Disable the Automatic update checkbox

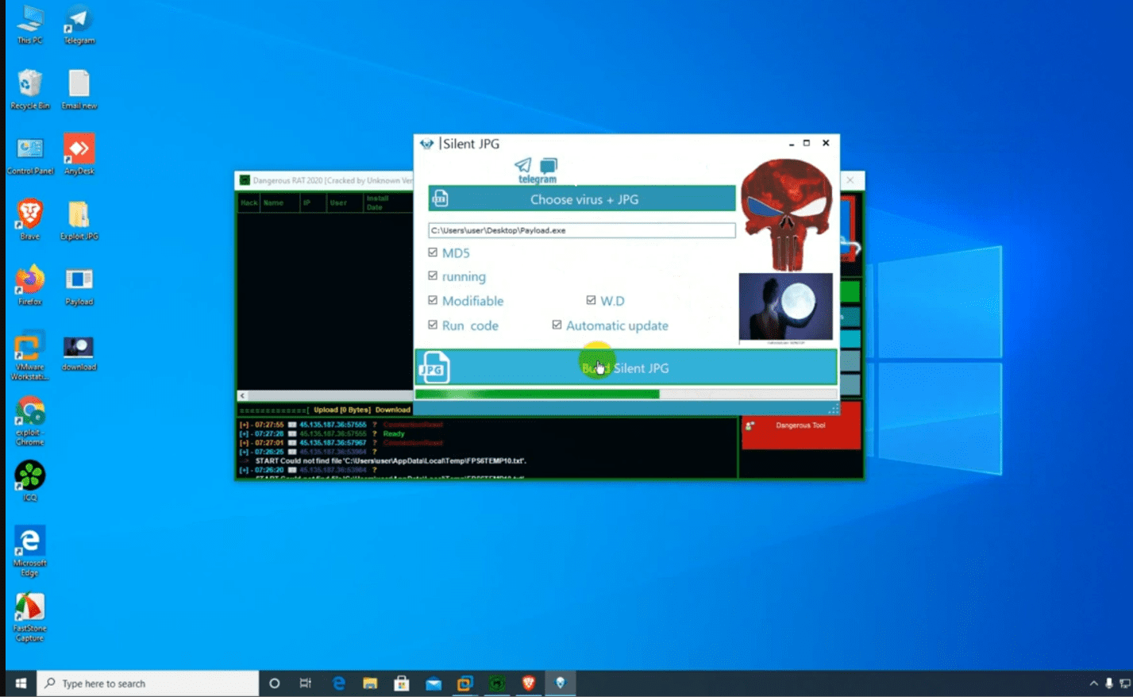point(557,325)
